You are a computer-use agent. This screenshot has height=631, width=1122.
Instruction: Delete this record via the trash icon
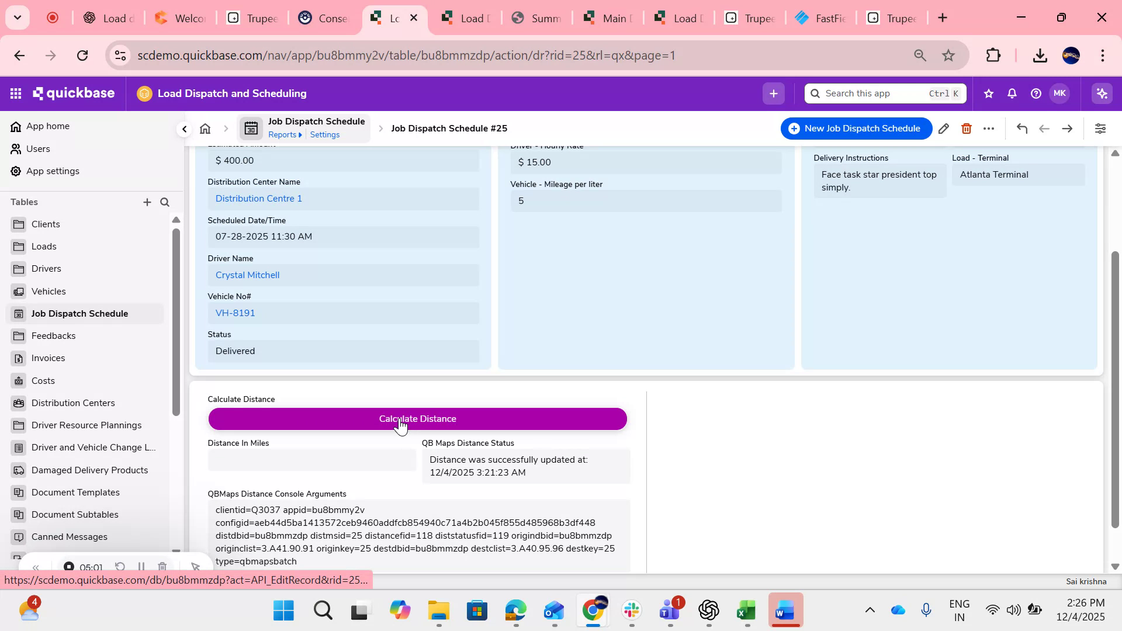pyautogui.click(x=966, y=128)
